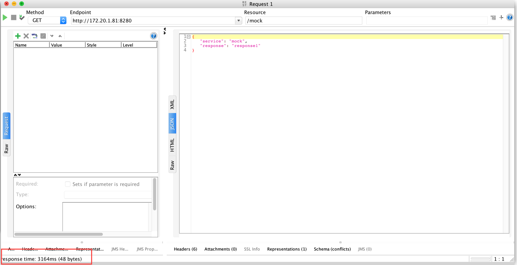Remove selected parameter with X icon
517x265 pixels.
point(26,36)
